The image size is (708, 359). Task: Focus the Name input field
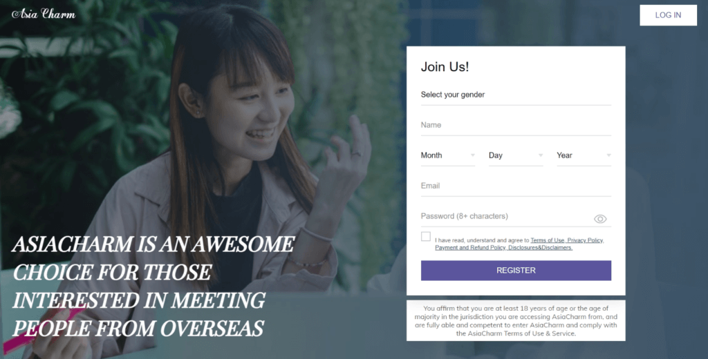[x=516, y=125]
